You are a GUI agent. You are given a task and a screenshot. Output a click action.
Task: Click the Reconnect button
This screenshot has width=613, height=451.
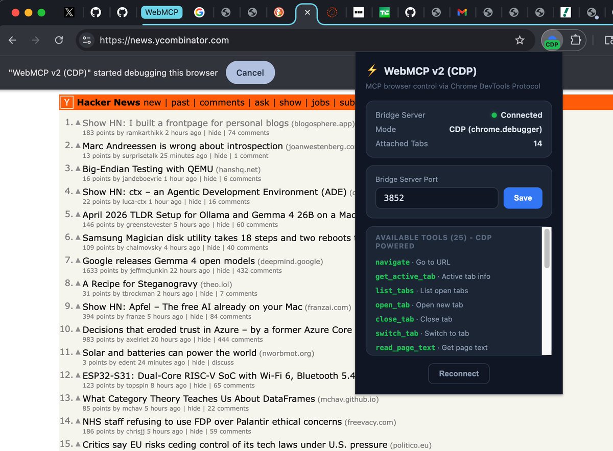459,373
